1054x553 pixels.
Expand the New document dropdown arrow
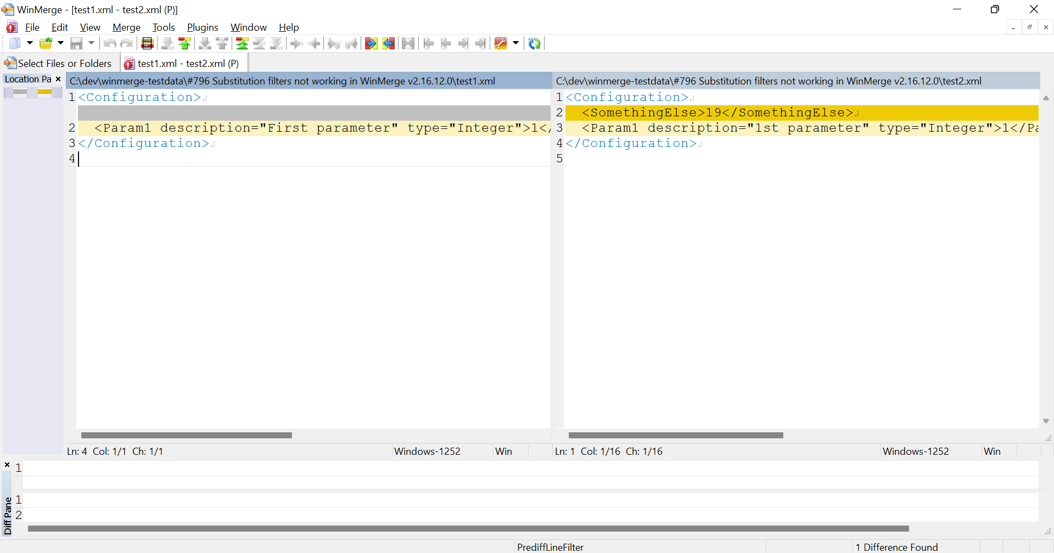click(x=30, y=43)
